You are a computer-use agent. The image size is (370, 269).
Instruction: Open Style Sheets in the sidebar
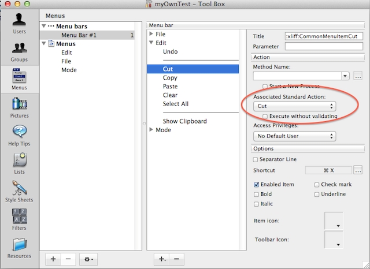[x=18, y=190]
